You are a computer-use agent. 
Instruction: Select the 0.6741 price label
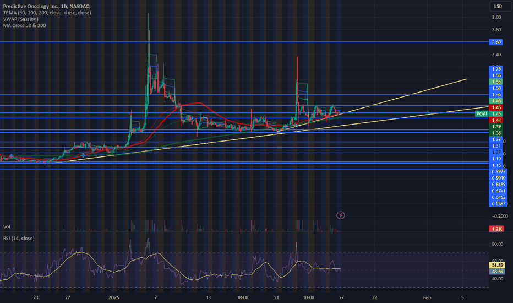click(498, 191)
